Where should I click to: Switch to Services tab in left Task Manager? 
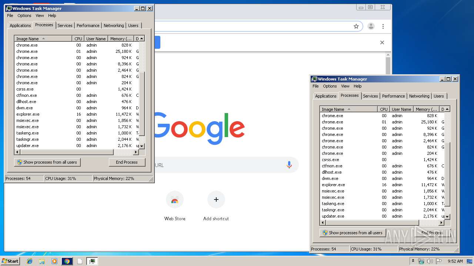pyautogui.click(x=65, y=25)
